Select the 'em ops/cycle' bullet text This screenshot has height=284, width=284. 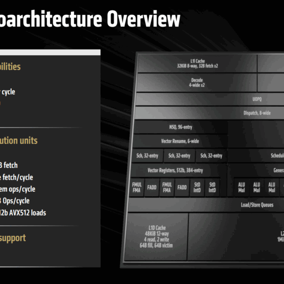pyautogui.click(x=17, y=189)
